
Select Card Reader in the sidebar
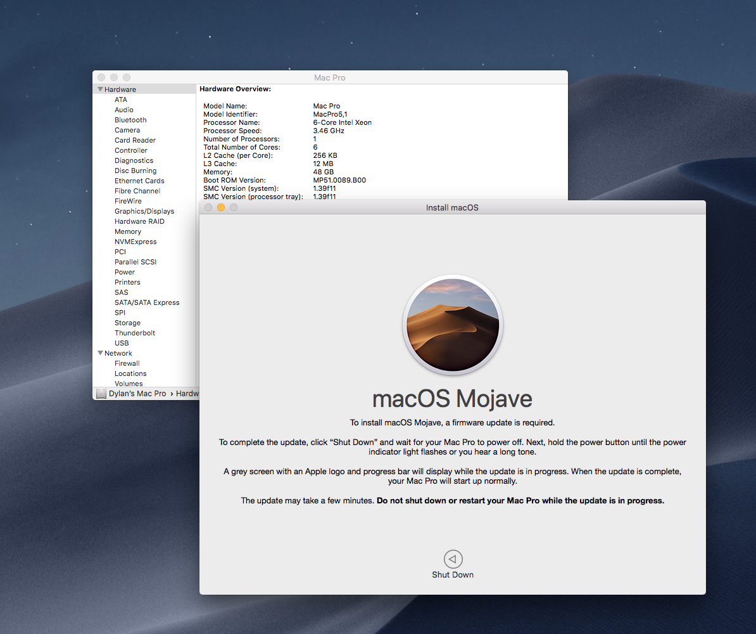pos(135,140)
